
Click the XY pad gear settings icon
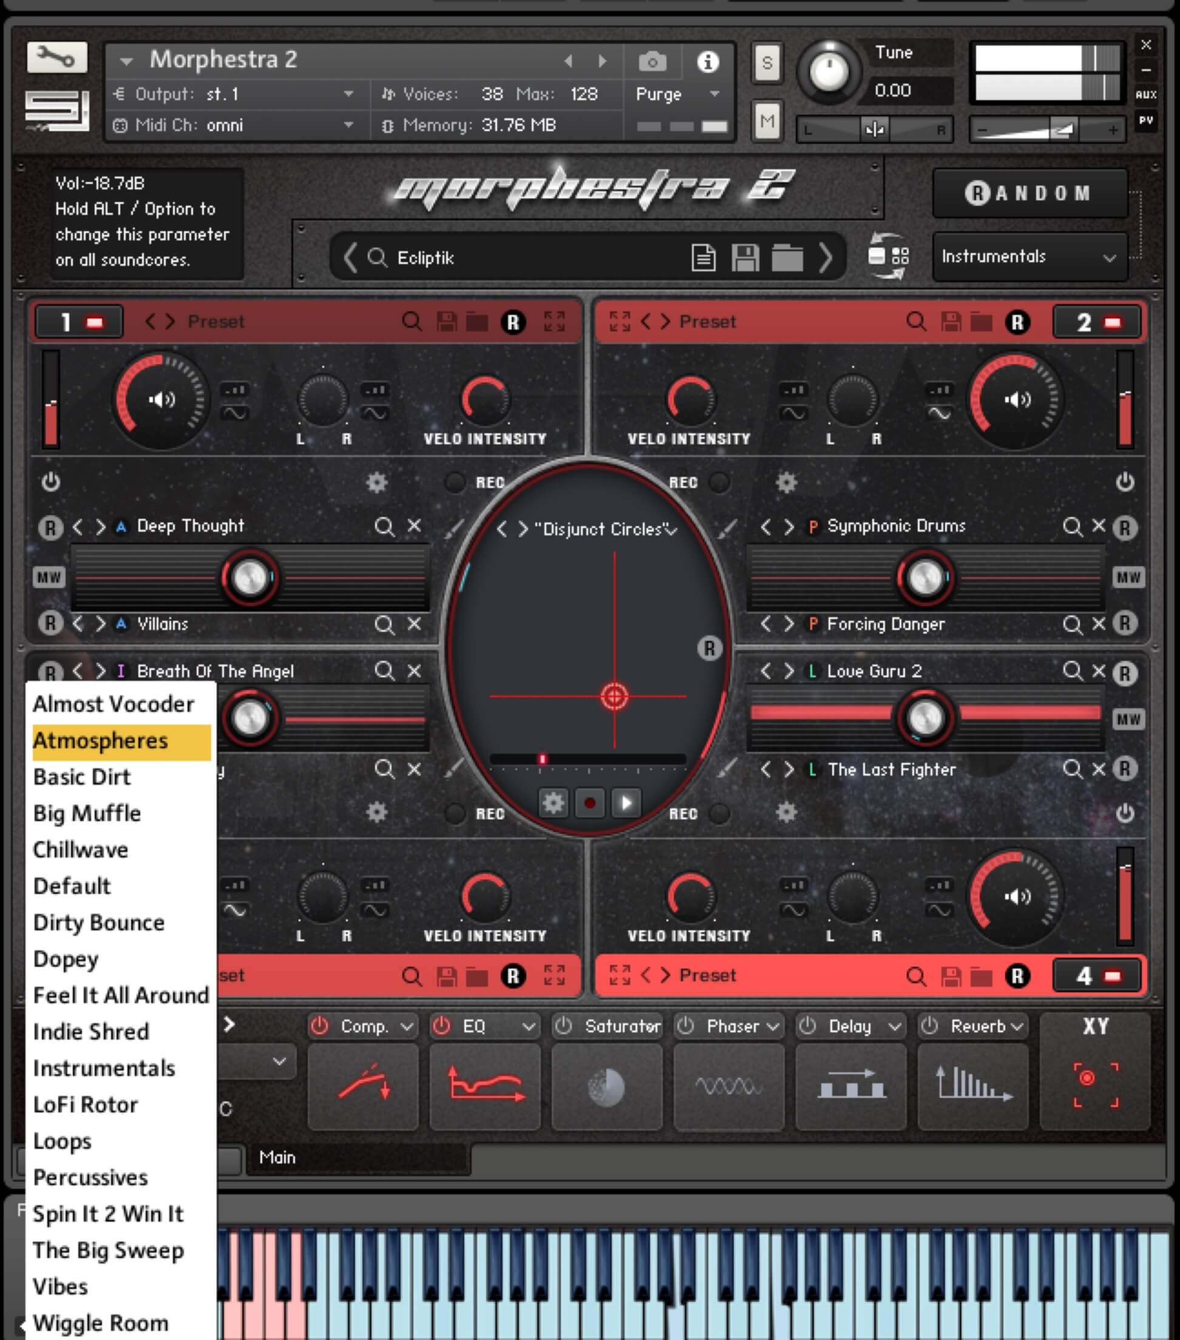click(x=552, y=802)
